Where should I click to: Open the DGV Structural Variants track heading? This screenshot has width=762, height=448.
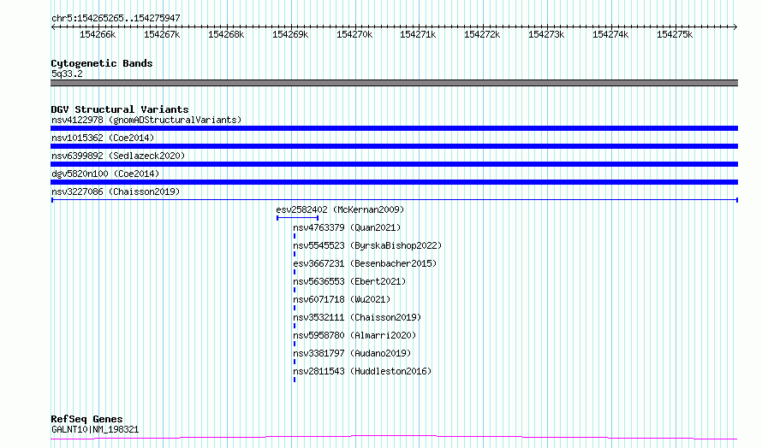click(x=120, y=109)
